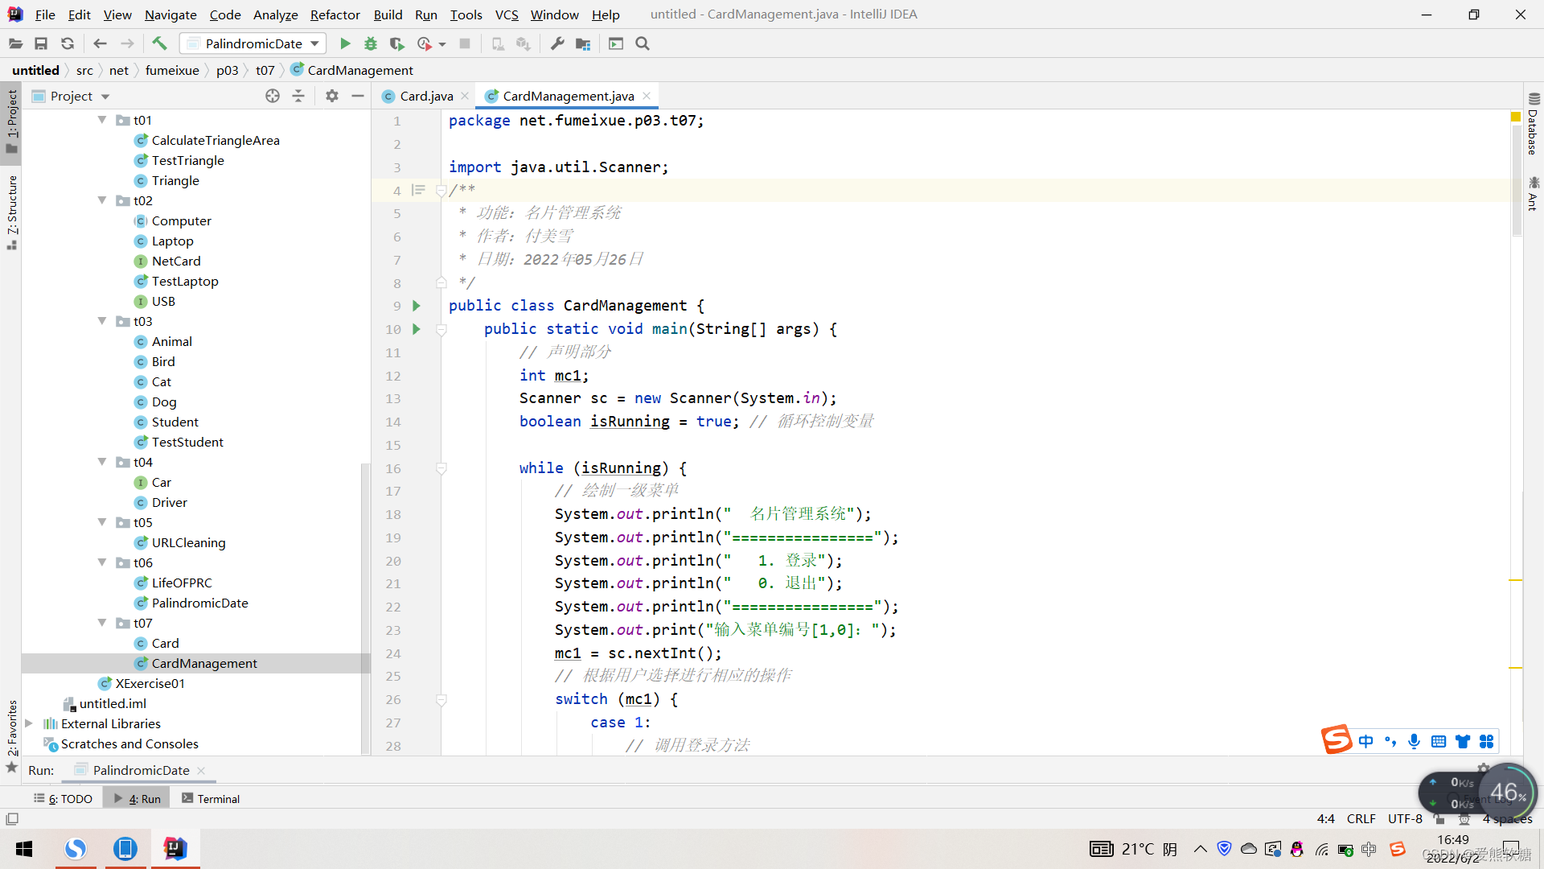Open the Terminal tool tab
The height and width of the screenshot is (869, 1544).
click(x=211, y=798)
